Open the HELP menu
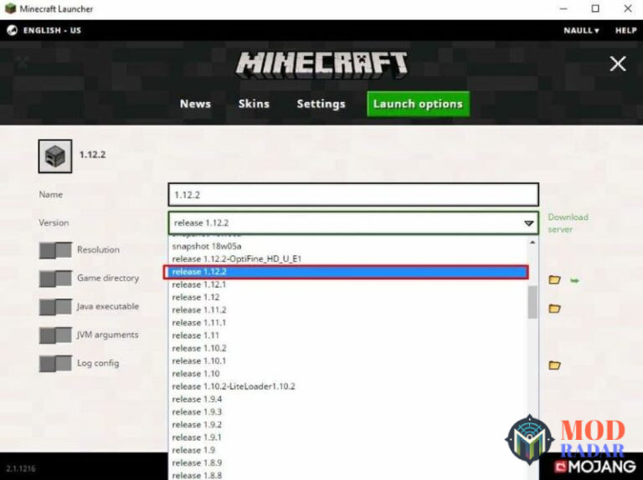This screenshot has width=643, height=480. pos(625,30)
